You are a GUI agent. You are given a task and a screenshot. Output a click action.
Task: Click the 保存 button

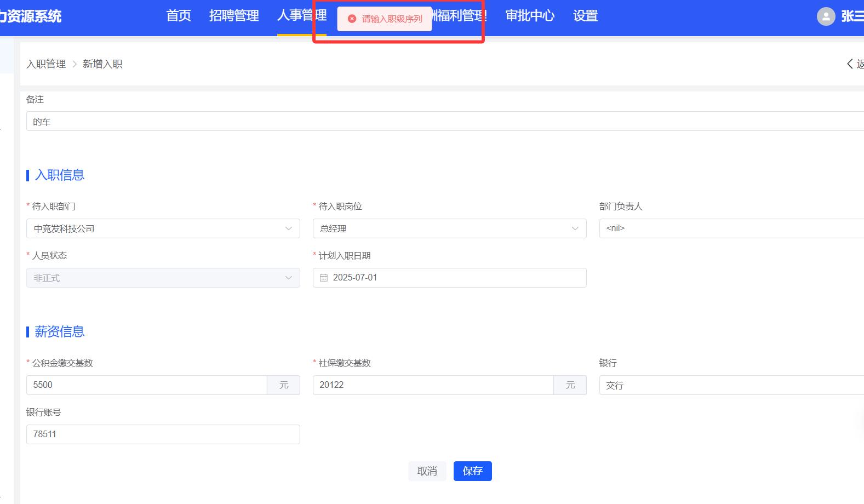(473, 471)
